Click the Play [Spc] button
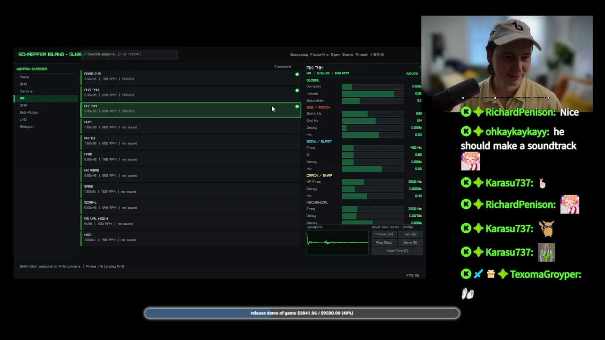Viewport: 605px width, 340px height. tap(384, 243)
